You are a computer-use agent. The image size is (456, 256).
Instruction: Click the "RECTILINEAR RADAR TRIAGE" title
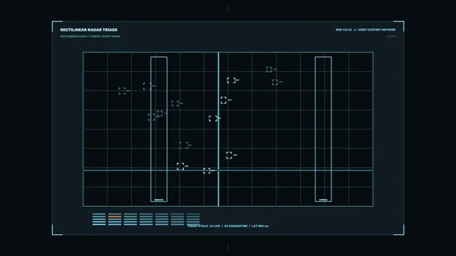pyautogui.click(x=88, y=30)
